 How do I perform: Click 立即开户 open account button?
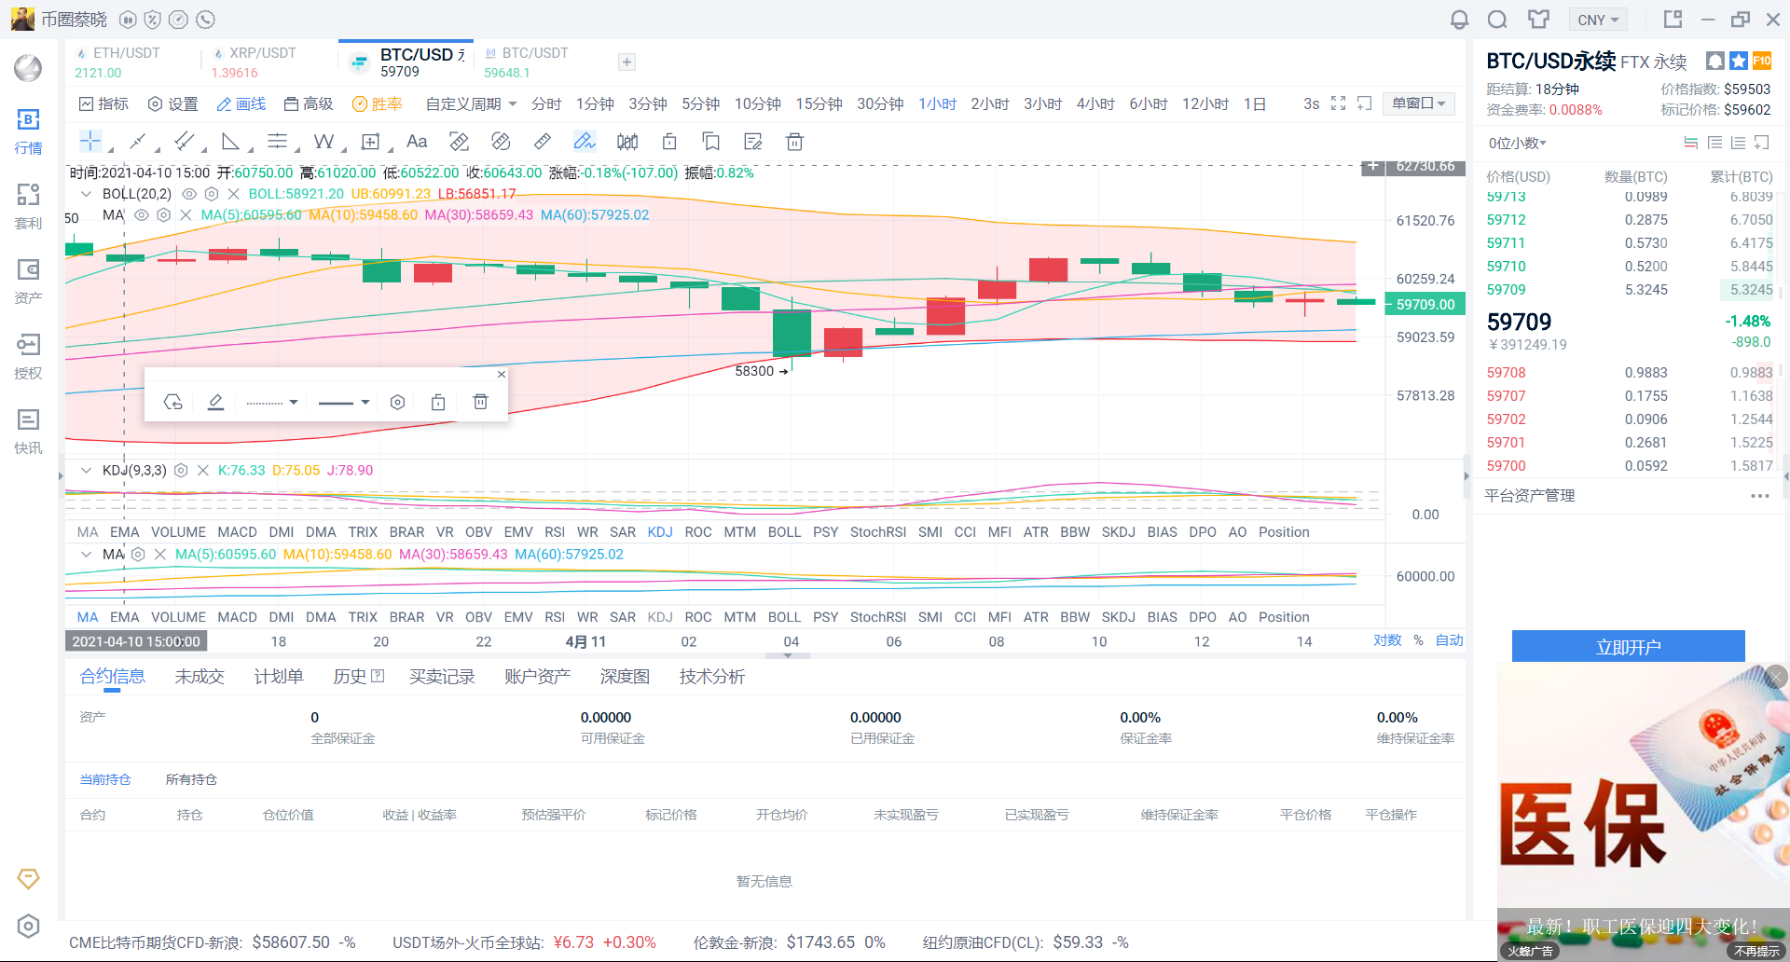[1628, 647]
